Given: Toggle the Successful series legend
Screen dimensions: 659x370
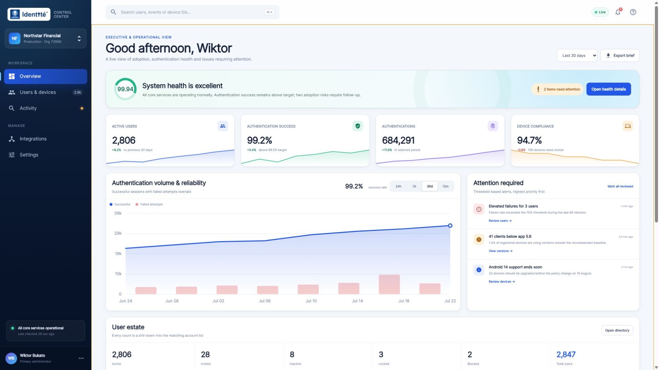Looking at the screenshot, I should click(120, 205).
